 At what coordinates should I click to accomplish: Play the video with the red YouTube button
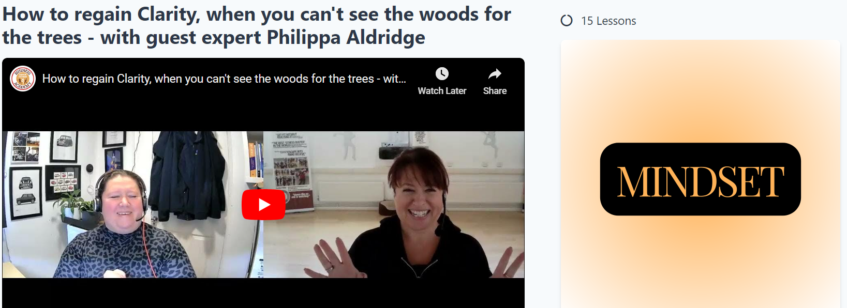[263, 205]
